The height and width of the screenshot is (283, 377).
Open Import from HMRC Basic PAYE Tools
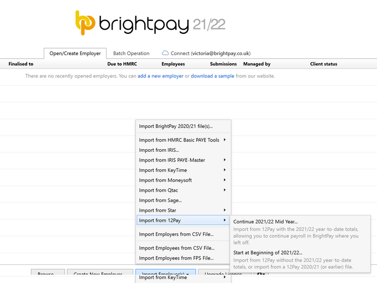coord(183,140)
